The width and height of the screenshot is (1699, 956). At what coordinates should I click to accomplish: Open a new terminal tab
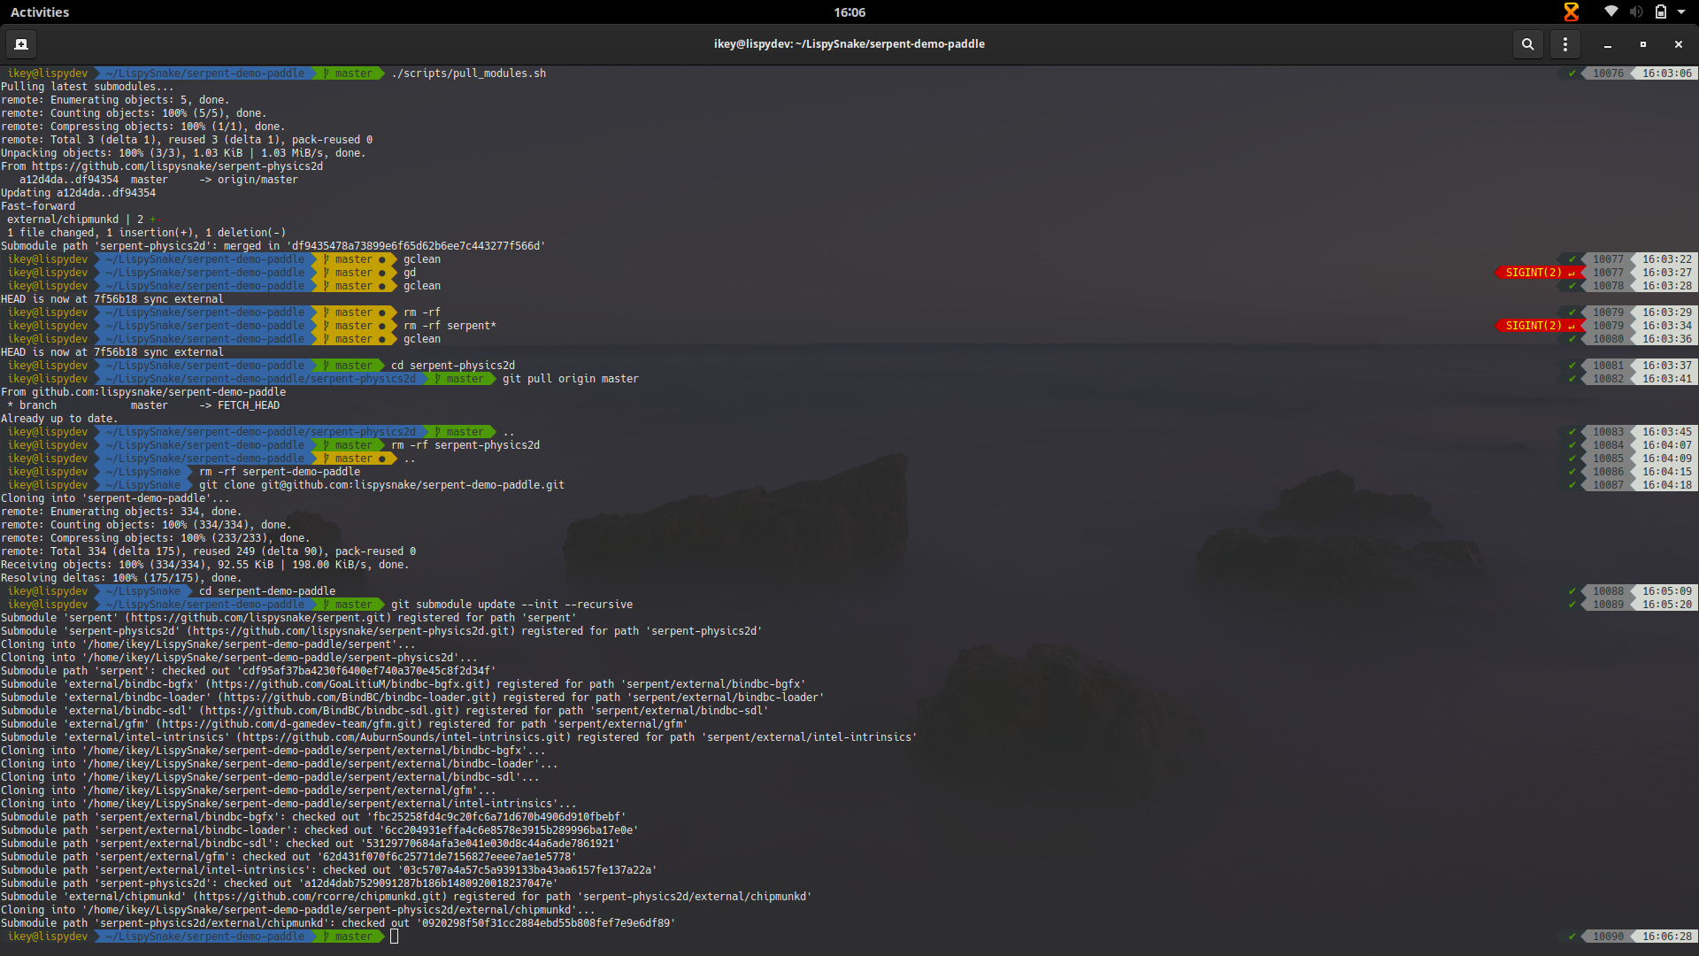21,43
